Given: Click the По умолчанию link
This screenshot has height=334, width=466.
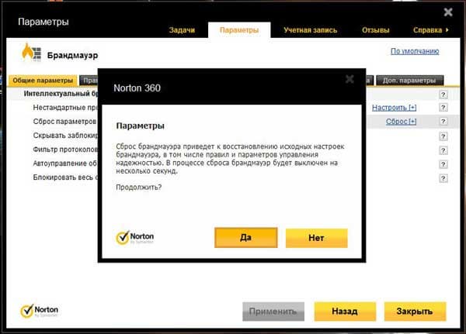Looking at the screenshot, I should coord(415,51).
